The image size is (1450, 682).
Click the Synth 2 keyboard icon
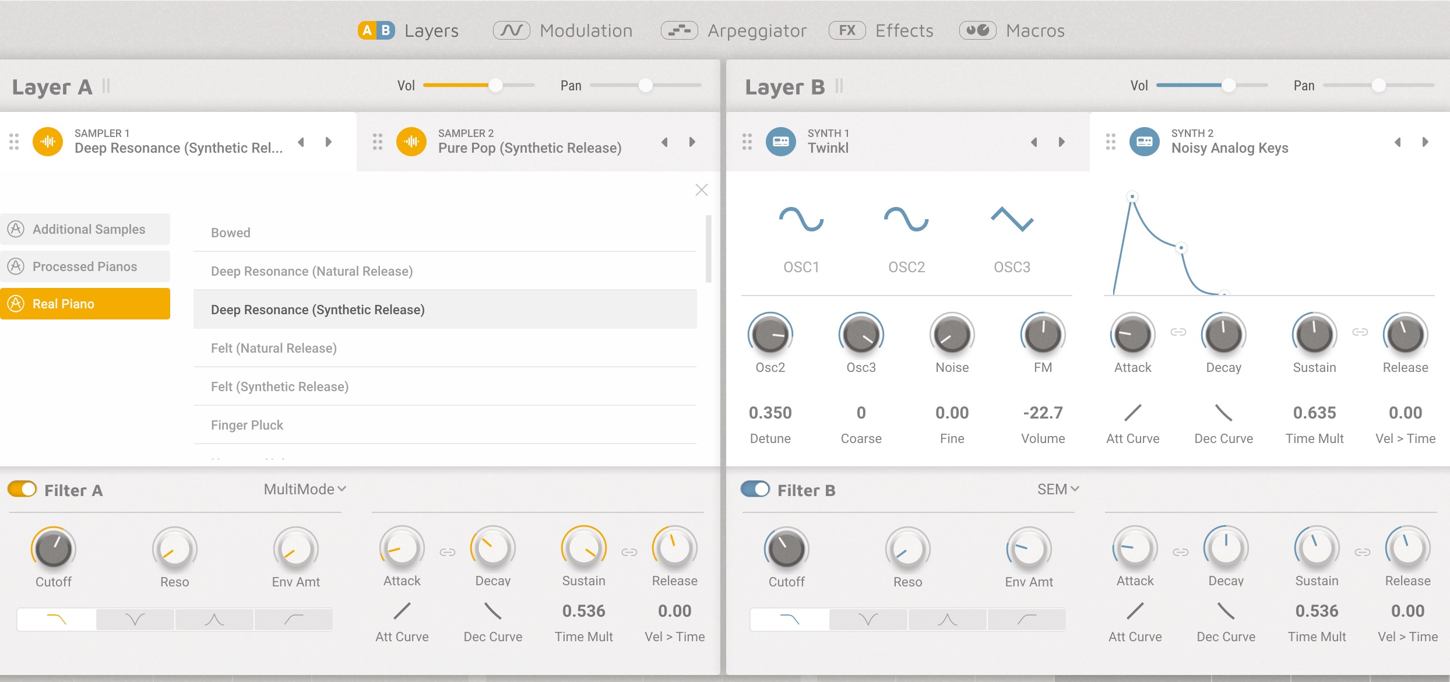(x=1144, y=142)
